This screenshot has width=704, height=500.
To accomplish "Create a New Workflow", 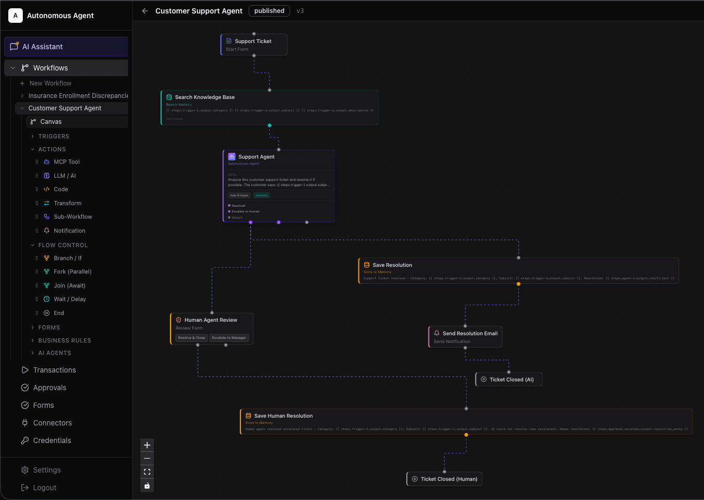I will point(50,83).
